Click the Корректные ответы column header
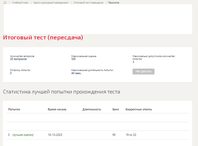This screenshot has width=198, height=146. pos(139,109)
